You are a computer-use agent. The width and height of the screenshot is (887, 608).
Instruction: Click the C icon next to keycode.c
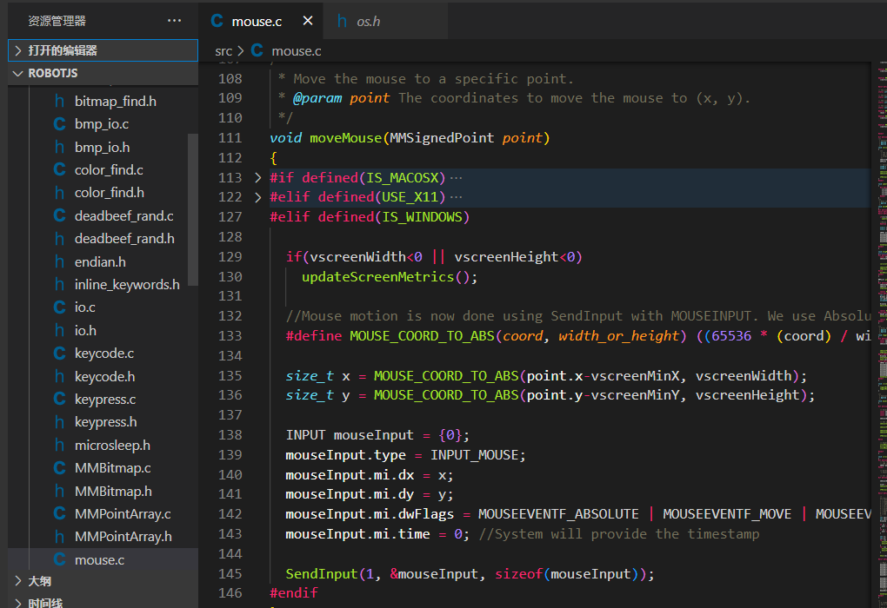(59, 354)
